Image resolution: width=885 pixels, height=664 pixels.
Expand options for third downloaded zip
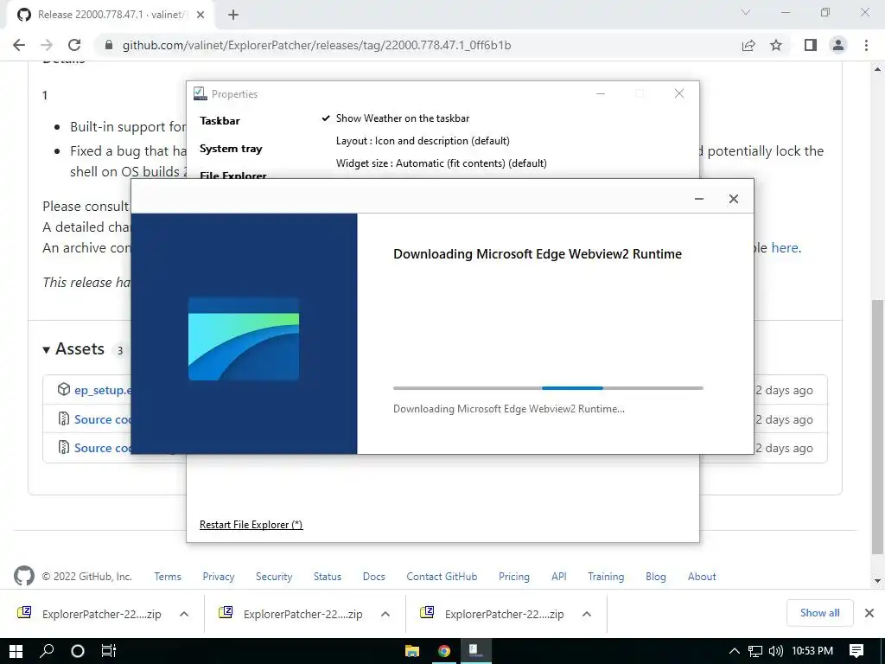(x=587, y=614)
